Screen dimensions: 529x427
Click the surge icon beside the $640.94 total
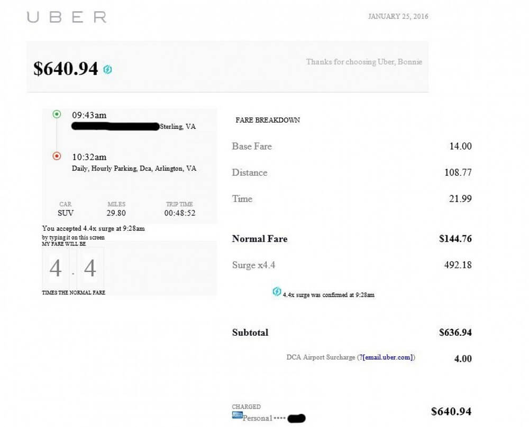[x=107, y=69]
